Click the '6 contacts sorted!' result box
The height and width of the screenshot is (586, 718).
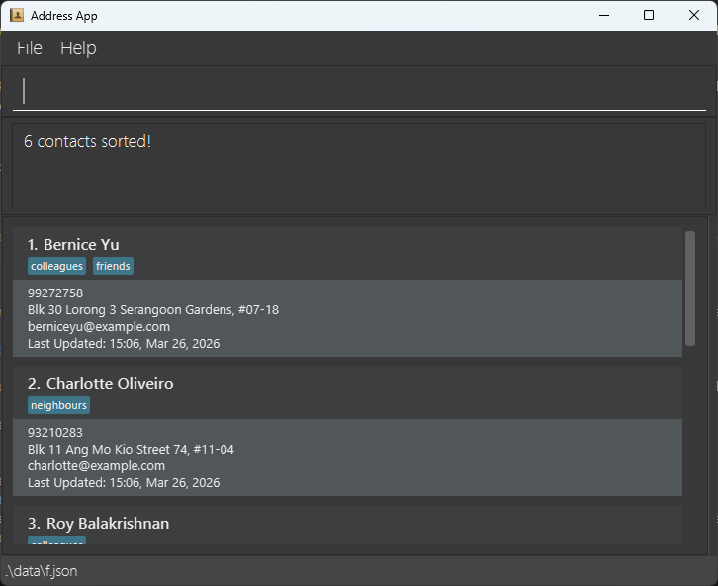[x=358, y=165]
